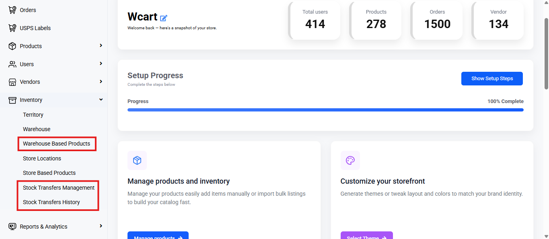Click the Users people icon
This screenshot has width=549, height=239.
pyautogui.click(x=12, y=64)
